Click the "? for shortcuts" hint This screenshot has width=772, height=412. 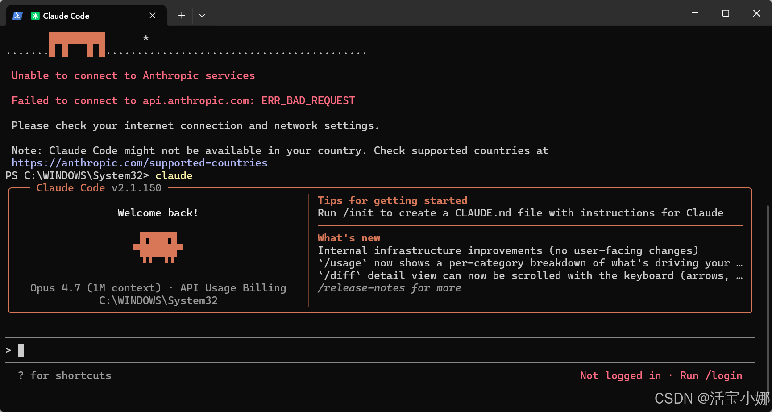point(65,375)
